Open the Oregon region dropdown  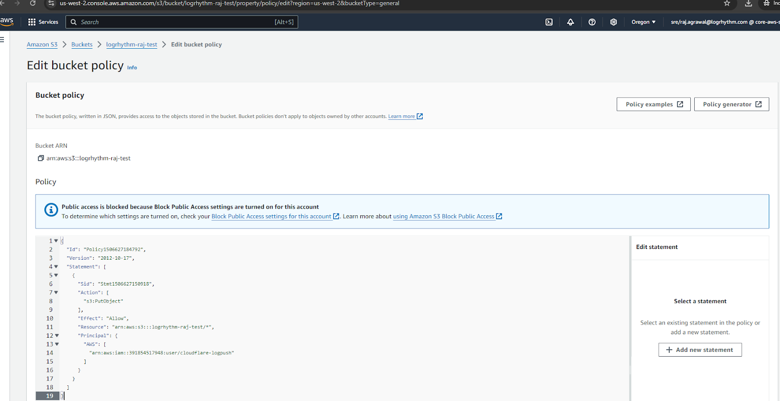[643, 22]
